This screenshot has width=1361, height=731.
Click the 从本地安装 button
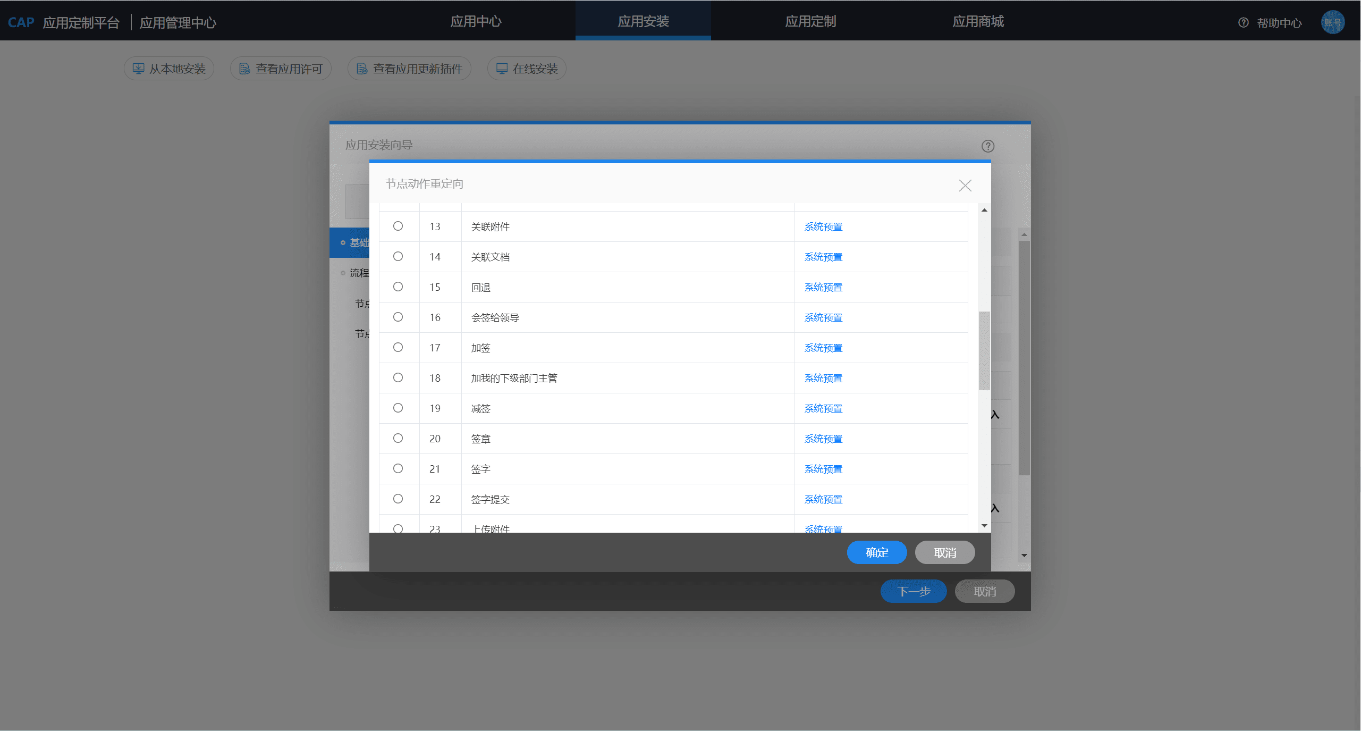(x=169, y=69)
